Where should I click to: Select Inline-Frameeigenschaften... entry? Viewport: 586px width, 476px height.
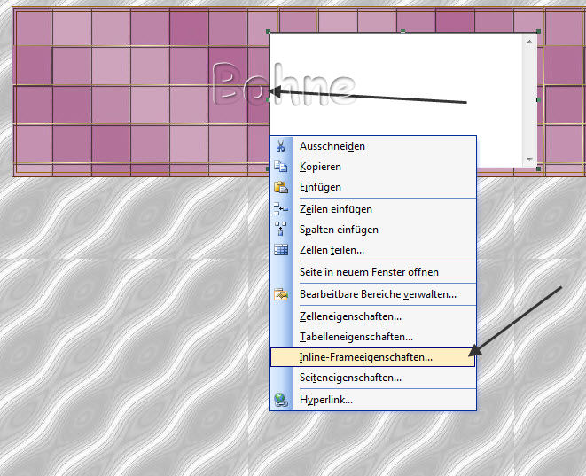(x=372, y=357)
